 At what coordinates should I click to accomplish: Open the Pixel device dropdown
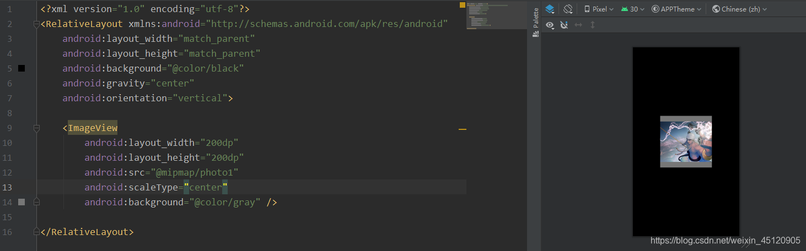[x=599, y=9]
